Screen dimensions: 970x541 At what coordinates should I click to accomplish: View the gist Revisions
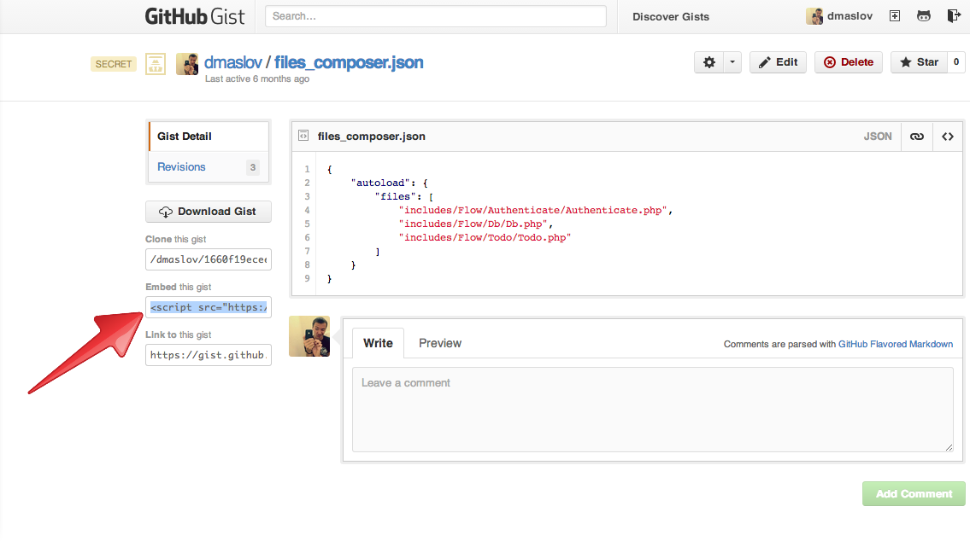[180, 166]
